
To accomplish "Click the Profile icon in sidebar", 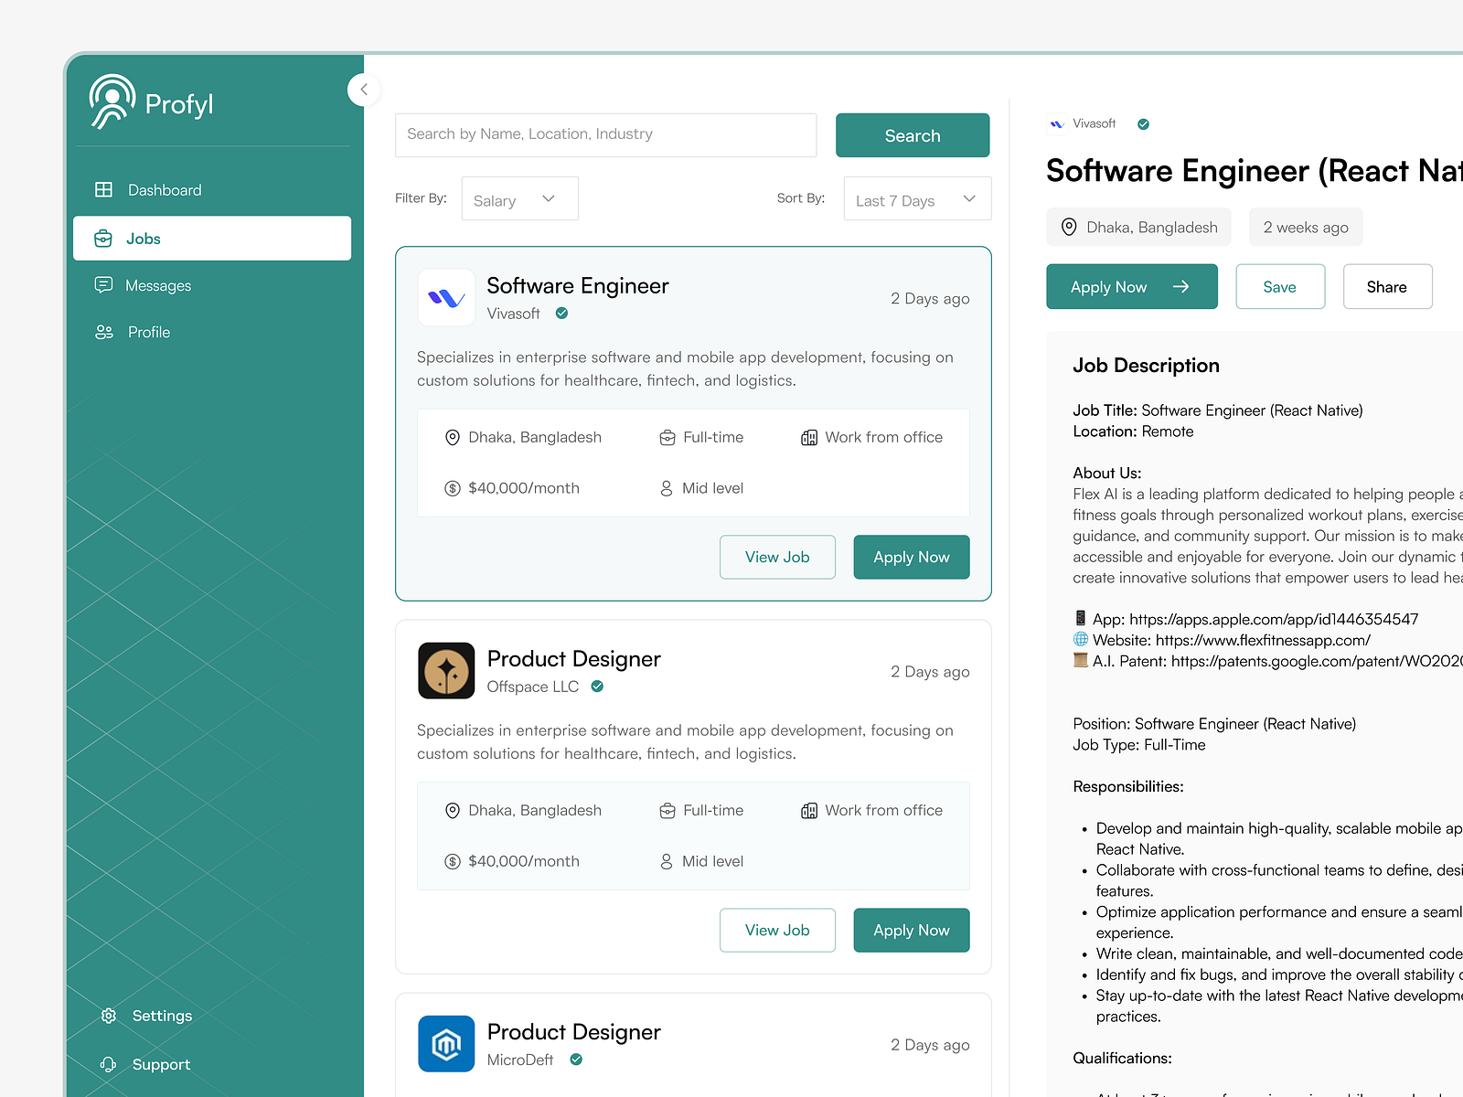I will click(x=104, y=332).
